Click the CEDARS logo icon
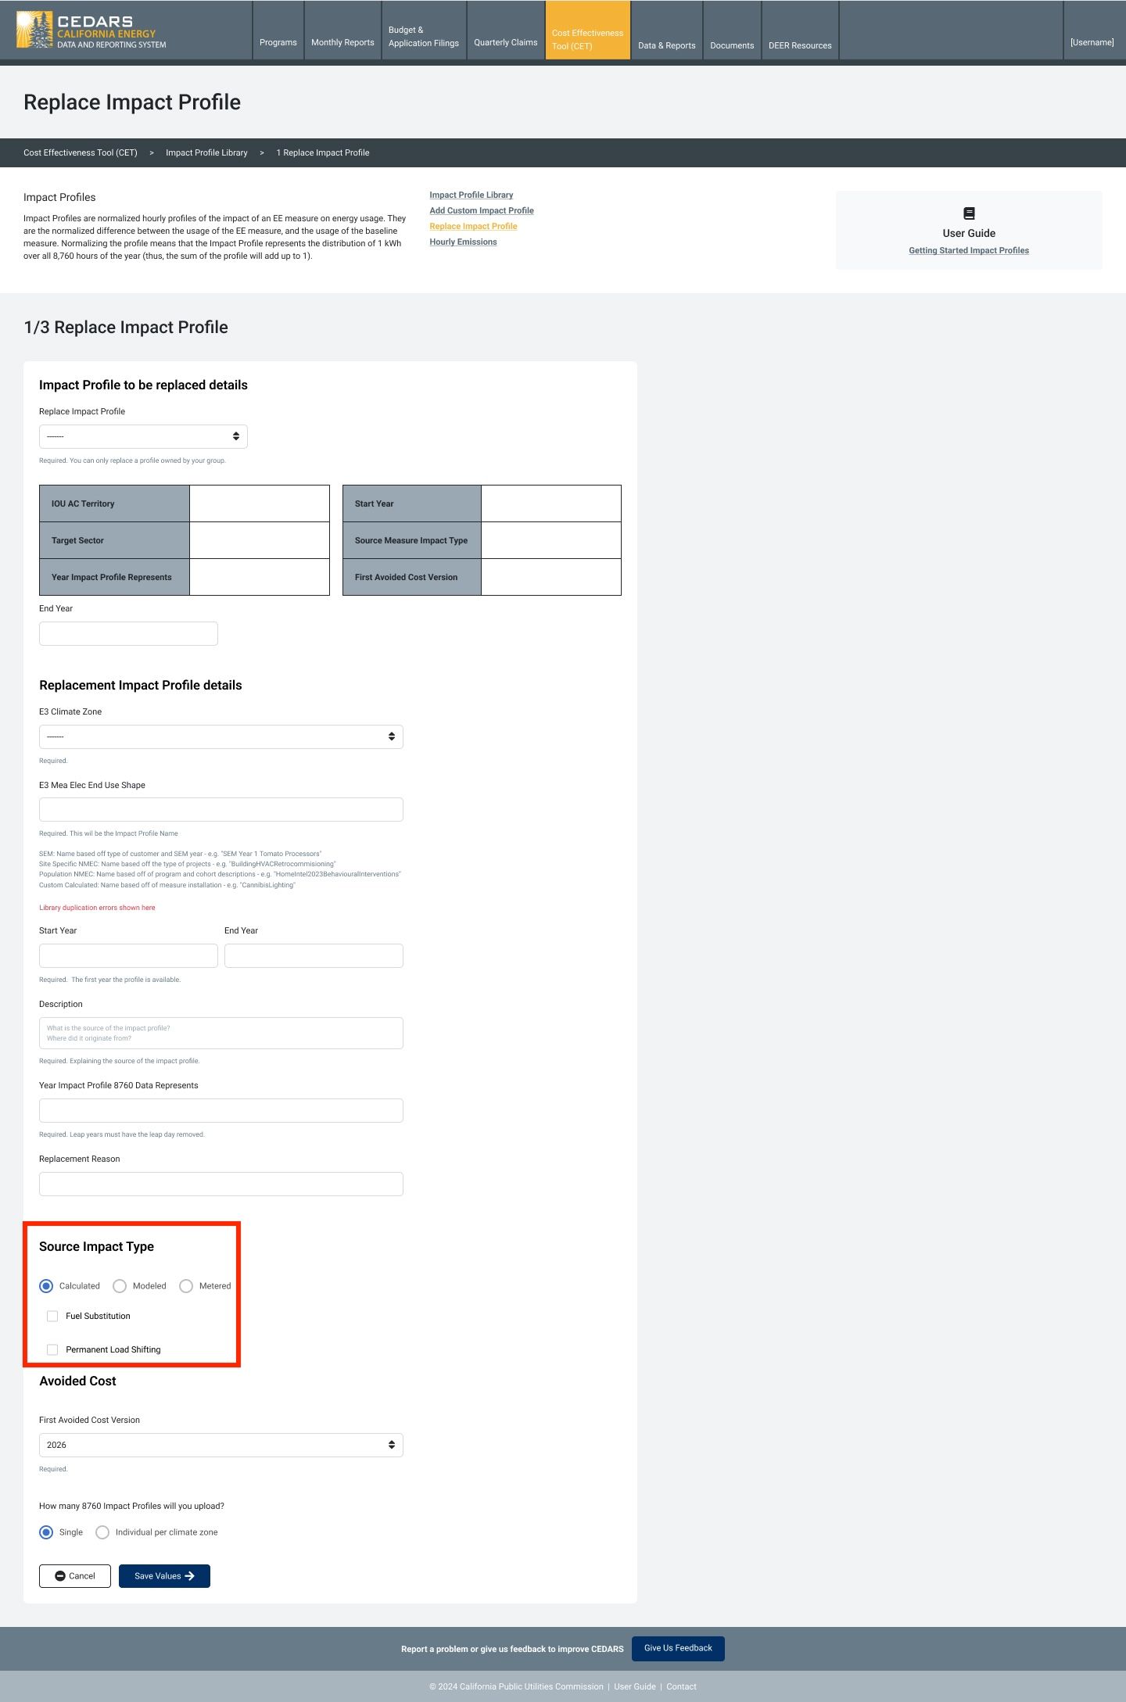Screen dimensions: 1126x1702 pyautogui.click(x=34, y=30)
